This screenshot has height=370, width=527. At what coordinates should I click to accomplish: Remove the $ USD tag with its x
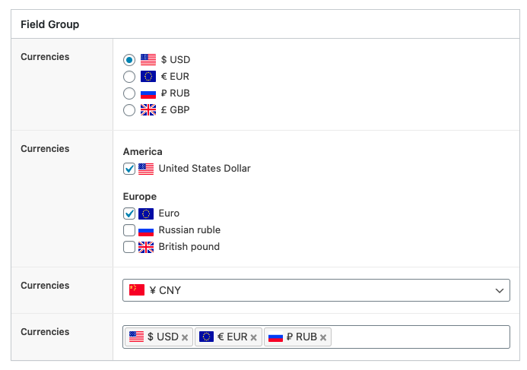point(185,337)
